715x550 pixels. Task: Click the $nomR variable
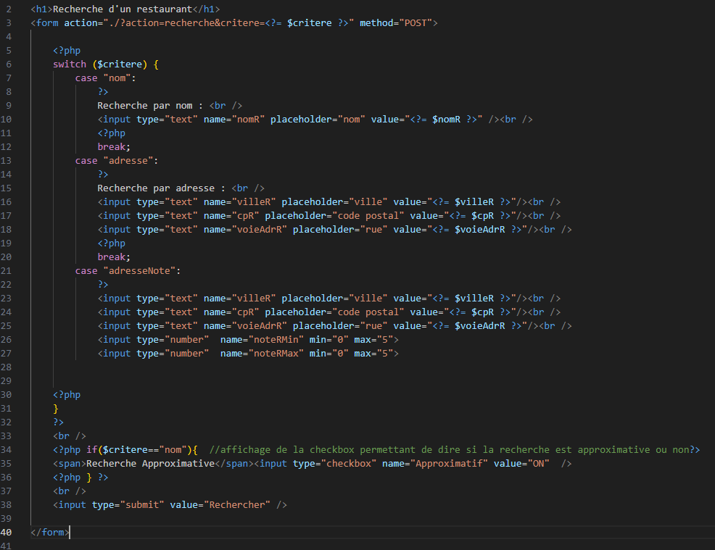[x=446, y=120]
